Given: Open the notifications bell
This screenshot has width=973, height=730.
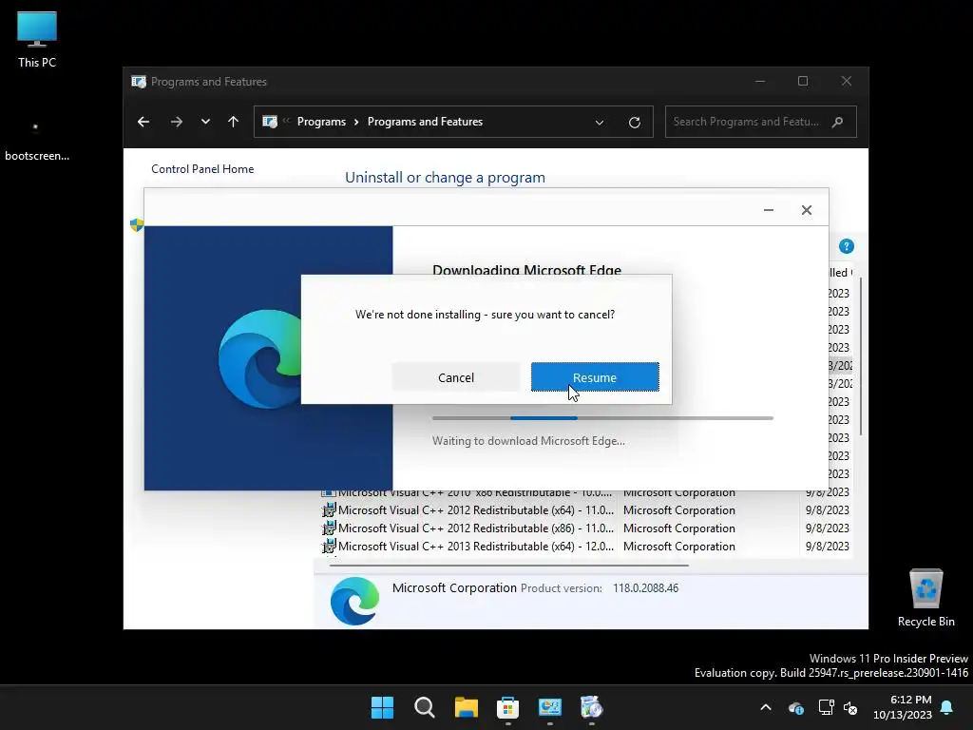Looking at the screenshot, I should [x=947, y=707].
